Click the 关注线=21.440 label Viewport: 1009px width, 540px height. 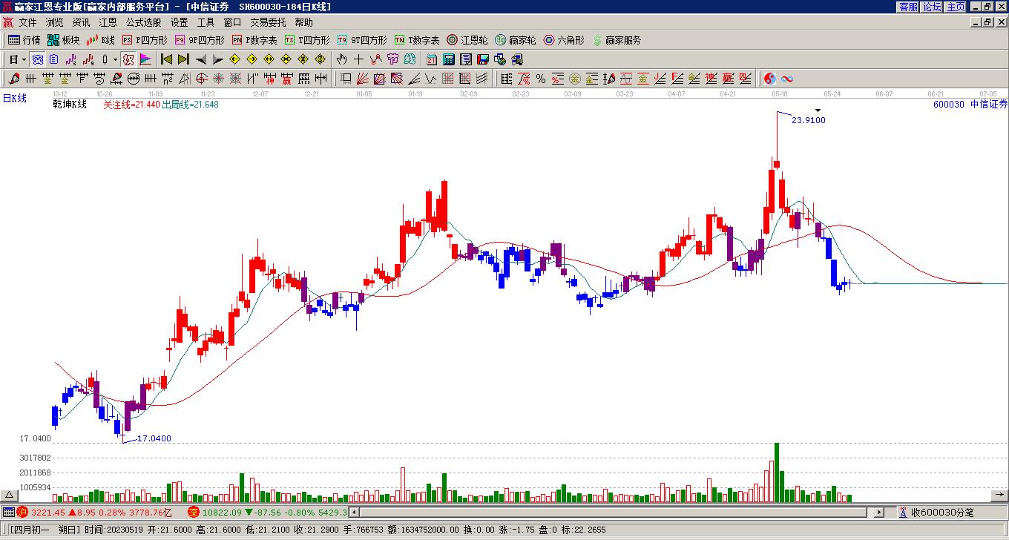(131, 105)
